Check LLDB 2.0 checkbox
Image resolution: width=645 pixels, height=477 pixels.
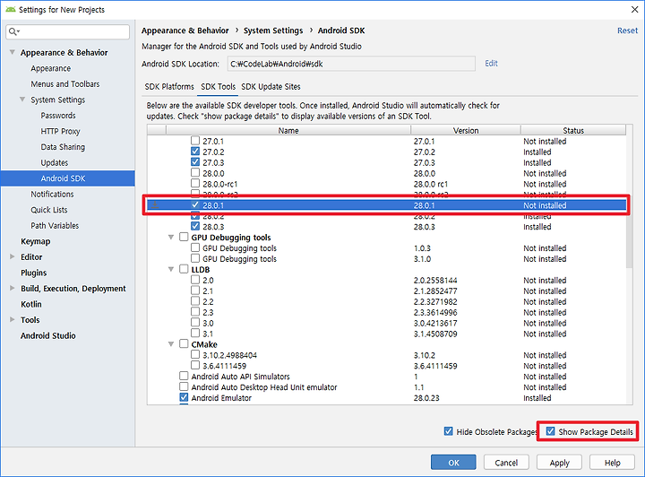pyautogui.click(x=195, y=280)
